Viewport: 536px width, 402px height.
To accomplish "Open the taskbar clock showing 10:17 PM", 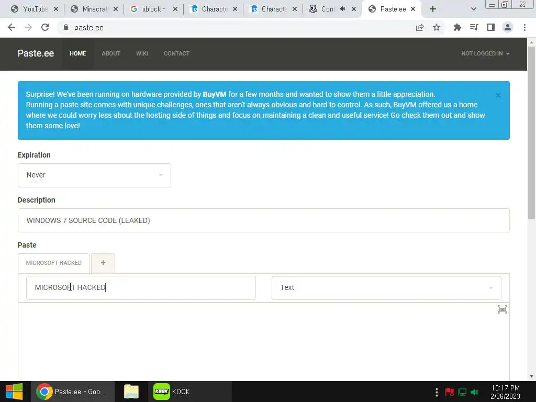I will (505, 392).
